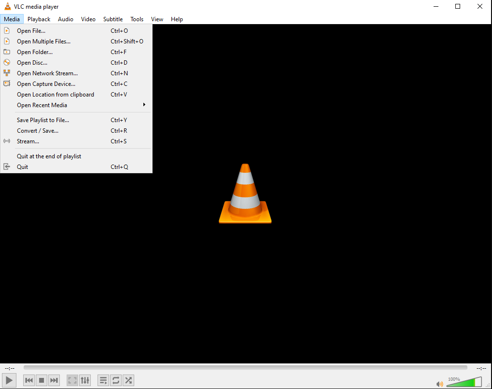Skip to previous media in playlist

coord(29,380)
